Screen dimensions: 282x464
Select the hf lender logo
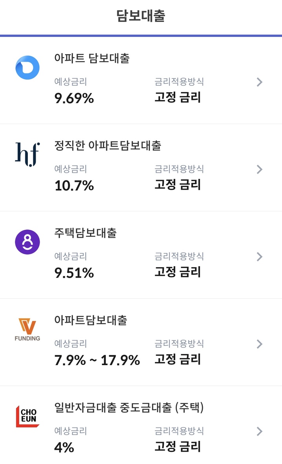click(x=27, y=155)
